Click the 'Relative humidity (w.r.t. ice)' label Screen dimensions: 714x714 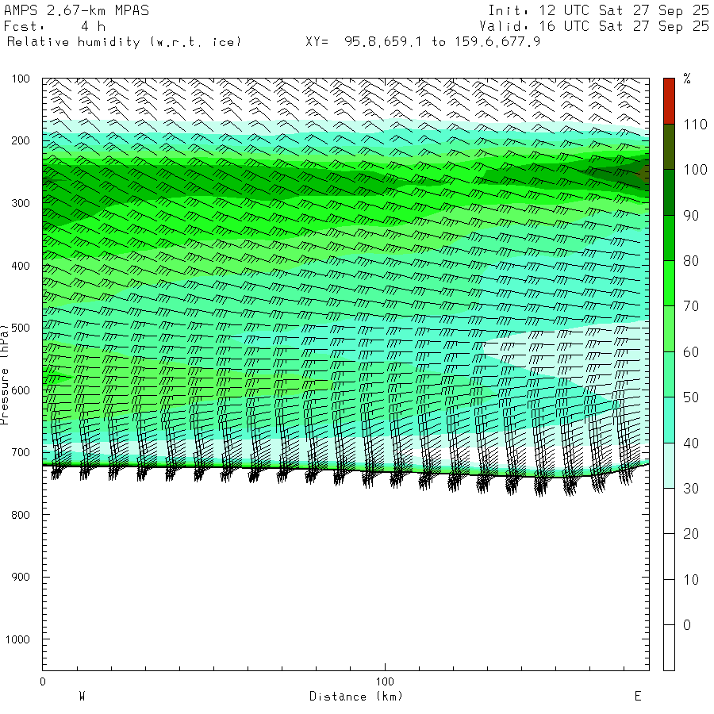[124, 42]
